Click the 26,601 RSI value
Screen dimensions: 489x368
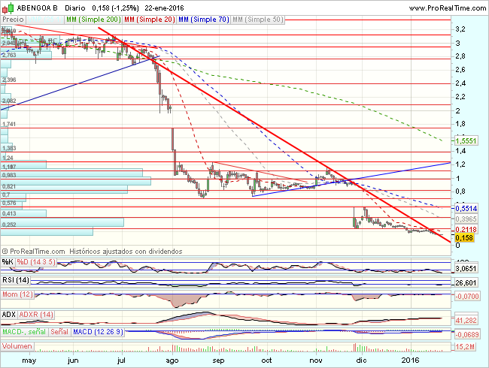point(466,282)
